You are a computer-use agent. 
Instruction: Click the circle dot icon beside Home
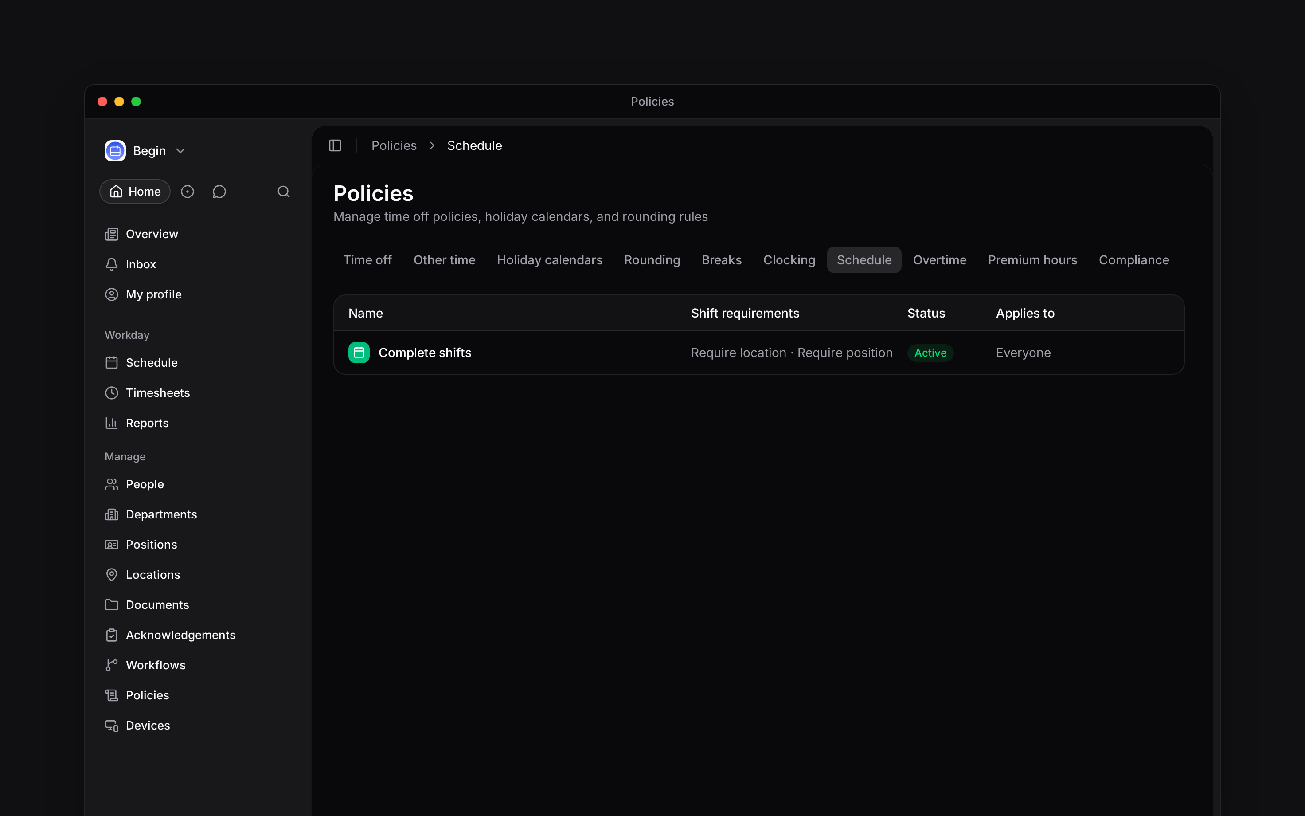pos(187,192)
